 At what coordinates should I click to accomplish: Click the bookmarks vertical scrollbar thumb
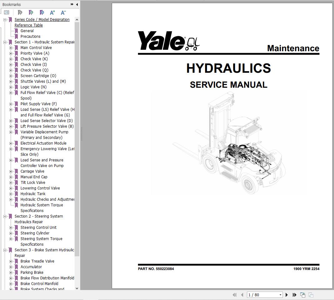tap(77, 139)
